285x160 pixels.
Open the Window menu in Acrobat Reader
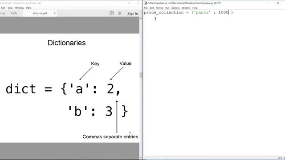tap(20, 8)
